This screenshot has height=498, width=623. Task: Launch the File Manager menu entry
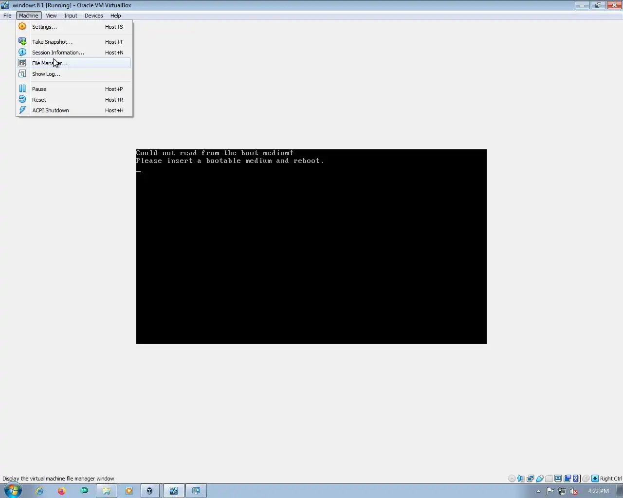pyautogui.click(x=74, y=63)
